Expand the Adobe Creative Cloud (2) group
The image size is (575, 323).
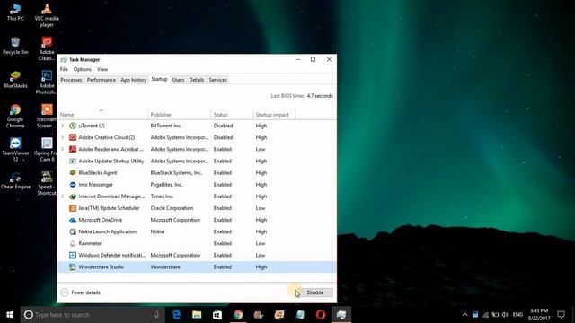pyautogui.click(x=62, y=137)
